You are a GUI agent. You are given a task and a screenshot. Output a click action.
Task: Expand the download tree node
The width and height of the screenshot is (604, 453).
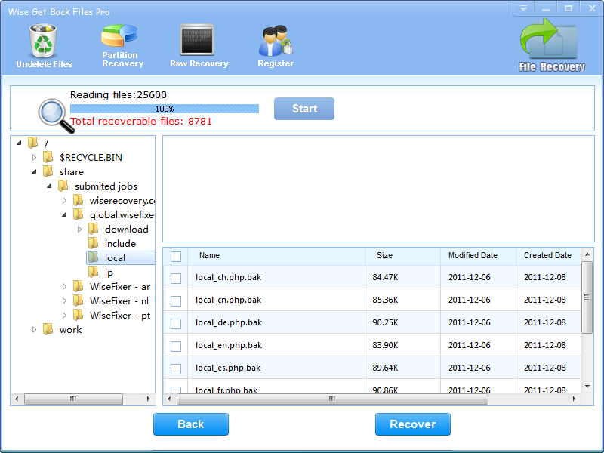(79, 229)
